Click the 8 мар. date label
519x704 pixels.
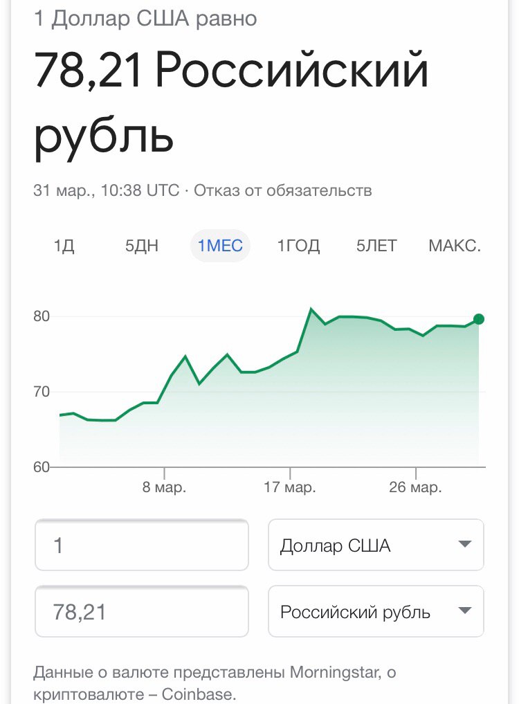pos(165,487)
